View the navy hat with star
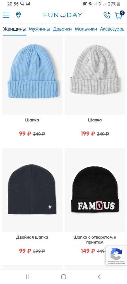This screenshot has height=284, width=127. [32, 190]
